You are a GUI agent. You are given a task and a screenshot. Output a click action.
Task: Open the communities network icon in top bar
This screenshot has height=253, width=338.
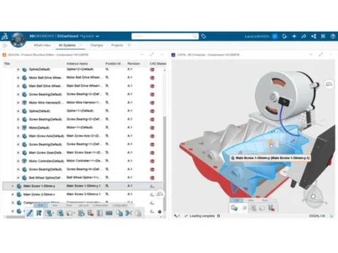tap(314, 36)
